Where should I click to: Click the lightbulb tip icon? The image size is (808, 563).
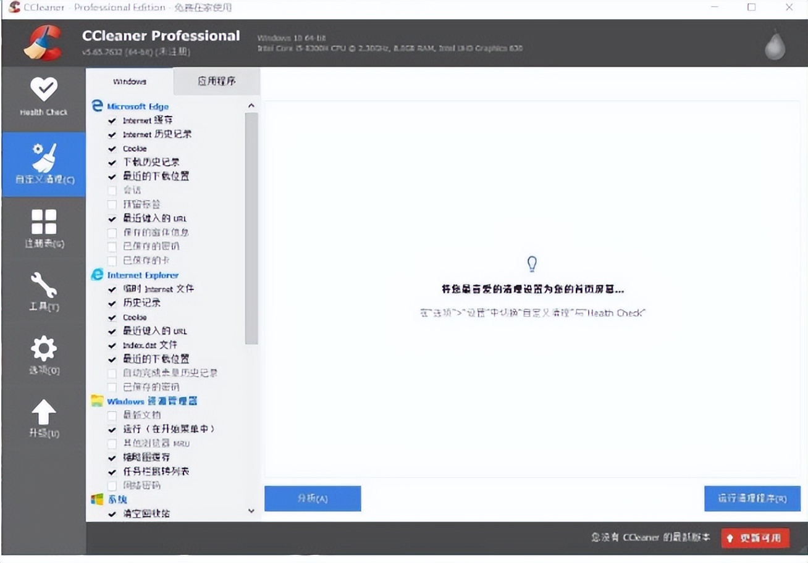[x=532, y=264]
